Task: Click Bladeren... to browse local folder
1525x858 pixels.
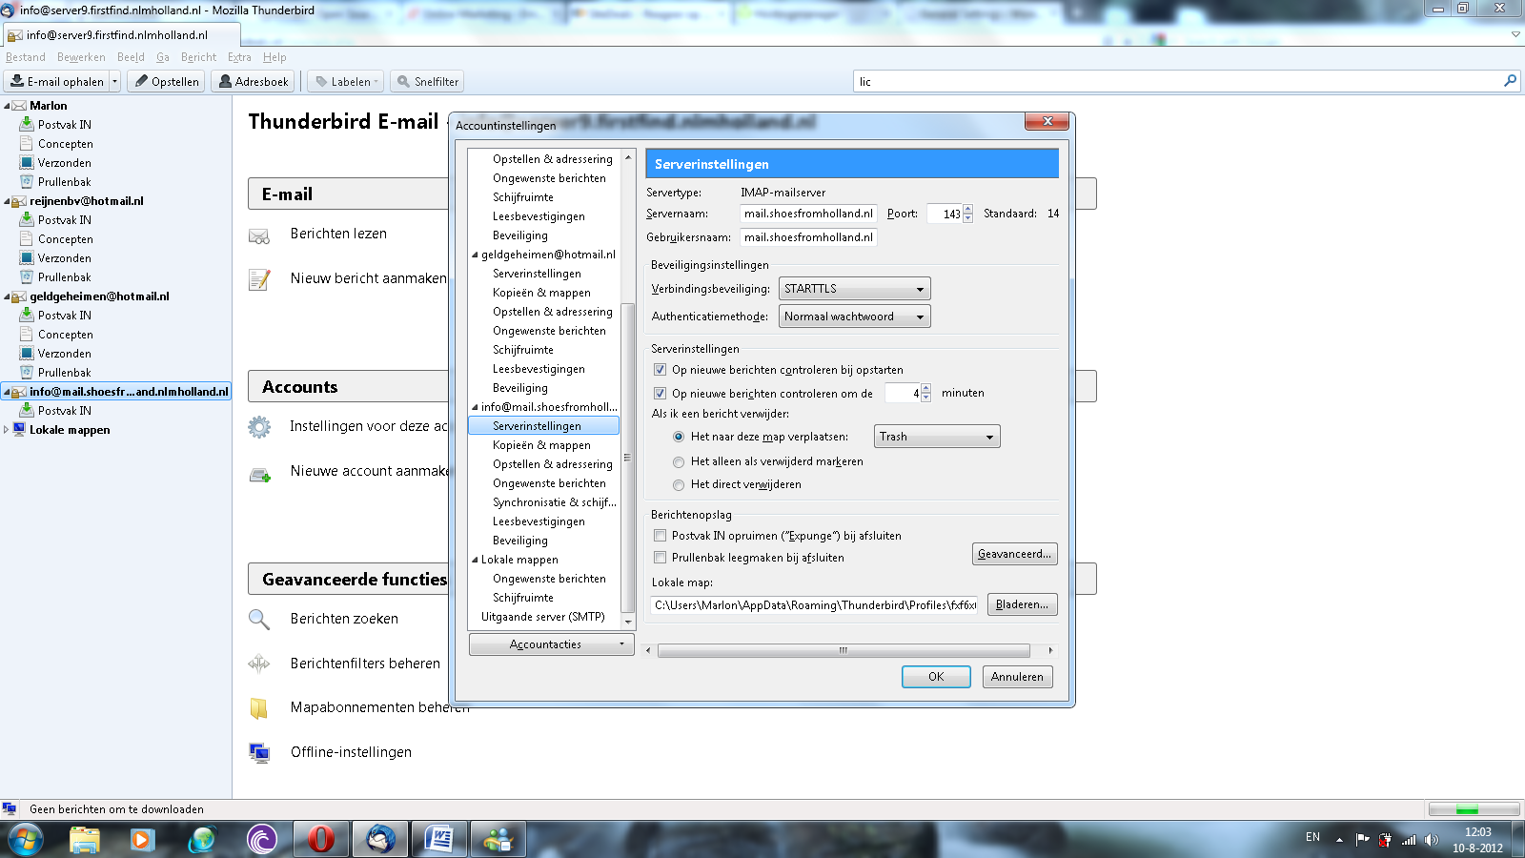Action: coord(1022,604)
